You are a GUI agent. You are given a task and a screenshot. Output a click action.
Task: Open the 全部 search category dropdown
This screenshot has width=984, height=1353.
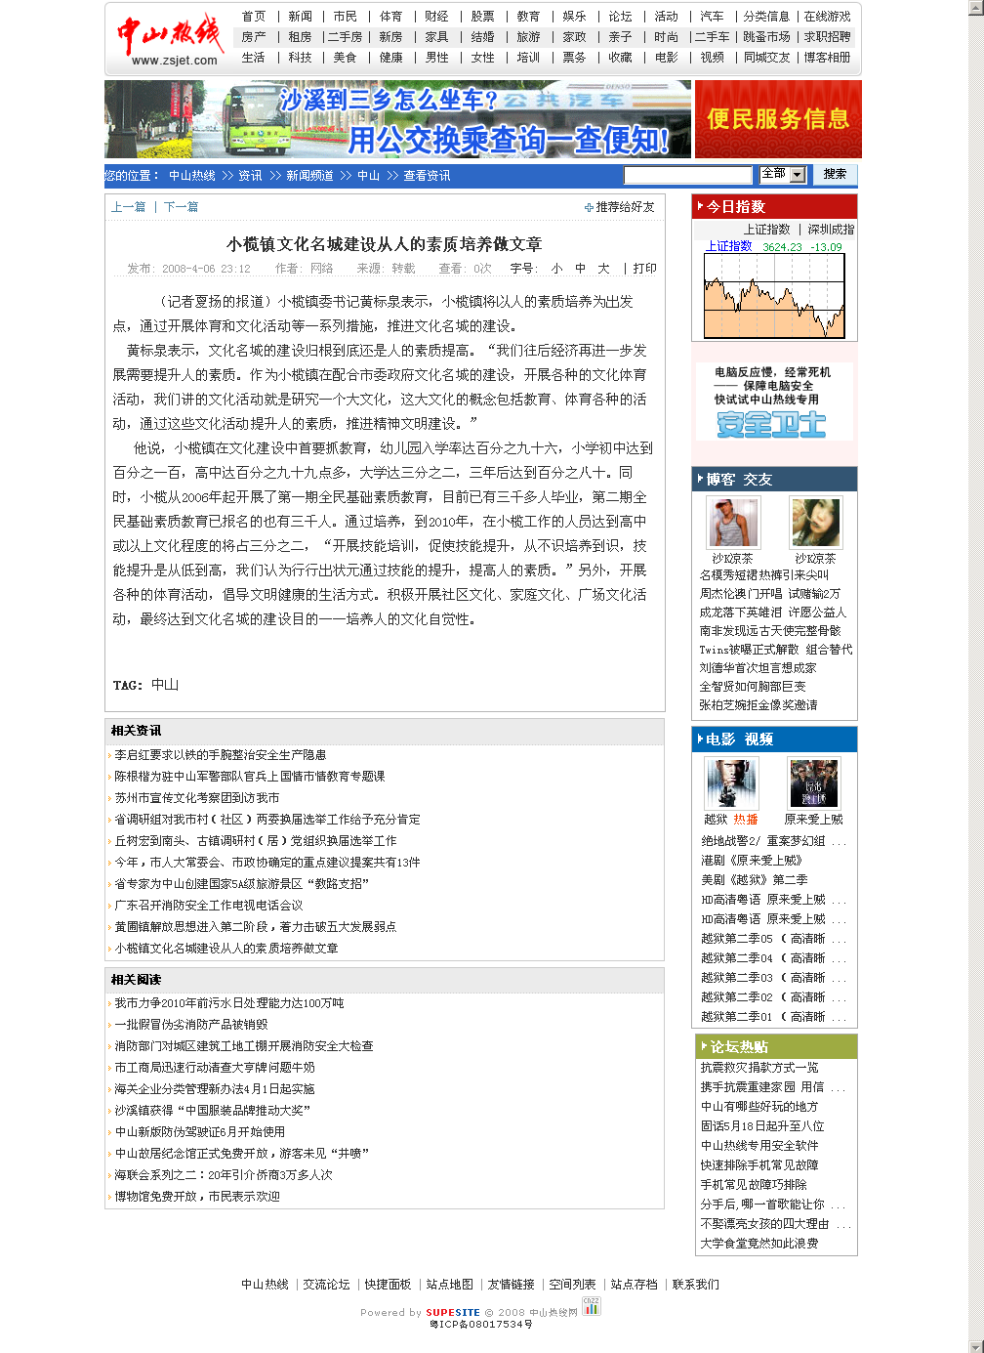(x=783, y=174)
